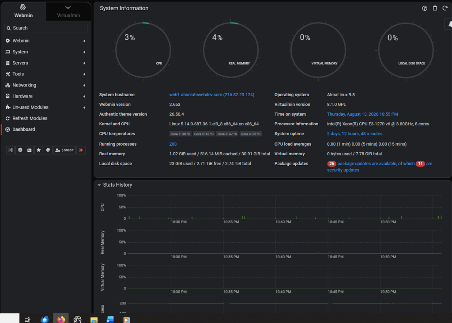
Task: Expand the System menu section
Action: click(x=45, y=52)
